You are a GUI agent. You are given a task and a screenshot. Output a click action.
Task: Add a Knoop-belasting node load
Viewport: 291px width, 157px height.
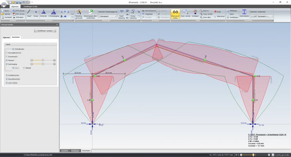click(x=133, y=14)
